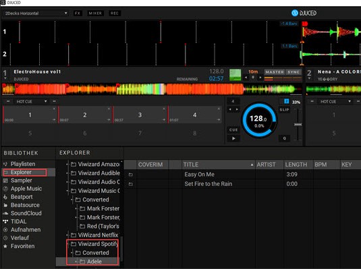Toggle SYNC on deck 1
361x269 pixels.
click(x=294, y=72)
